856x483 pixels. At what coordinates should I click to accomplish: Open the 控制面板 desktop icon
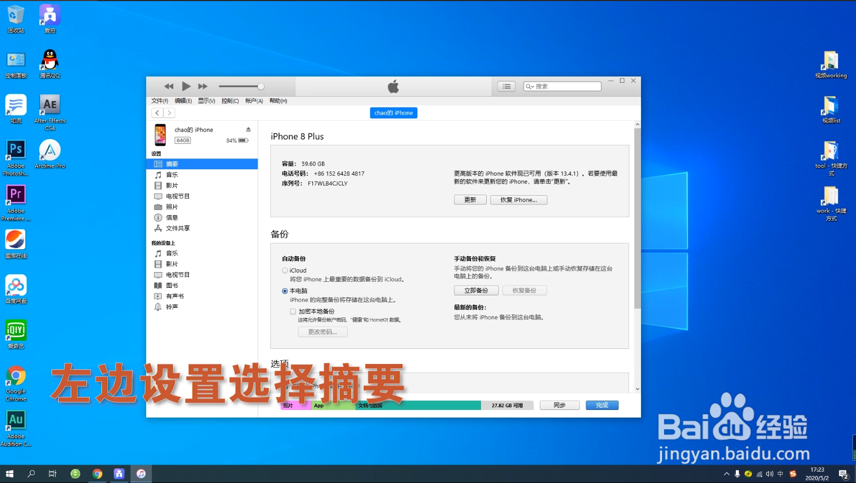pyautogui.click(x=16, y=65)
